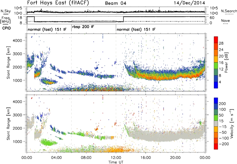The image size is (237, 164).
Task: Click the frequency step-up line at 13:00
Action: pos(124,19)
